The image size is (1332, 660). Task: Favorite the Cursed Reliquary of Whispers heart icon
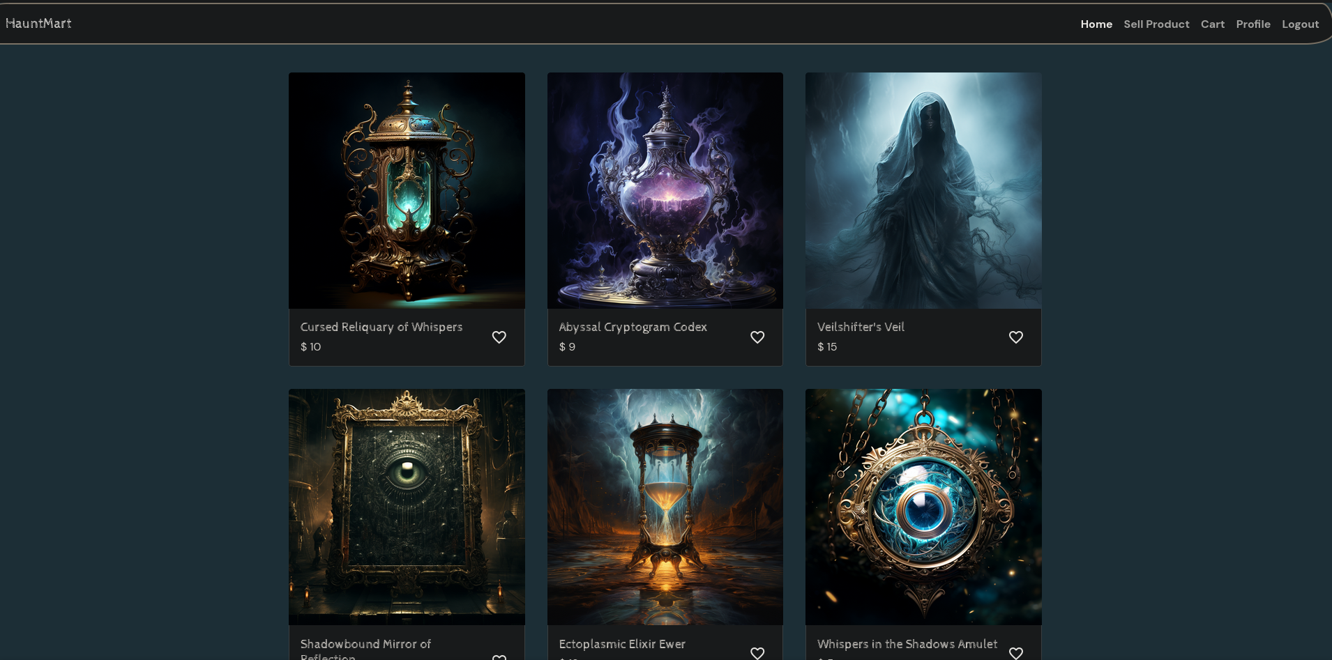[499, 337]
